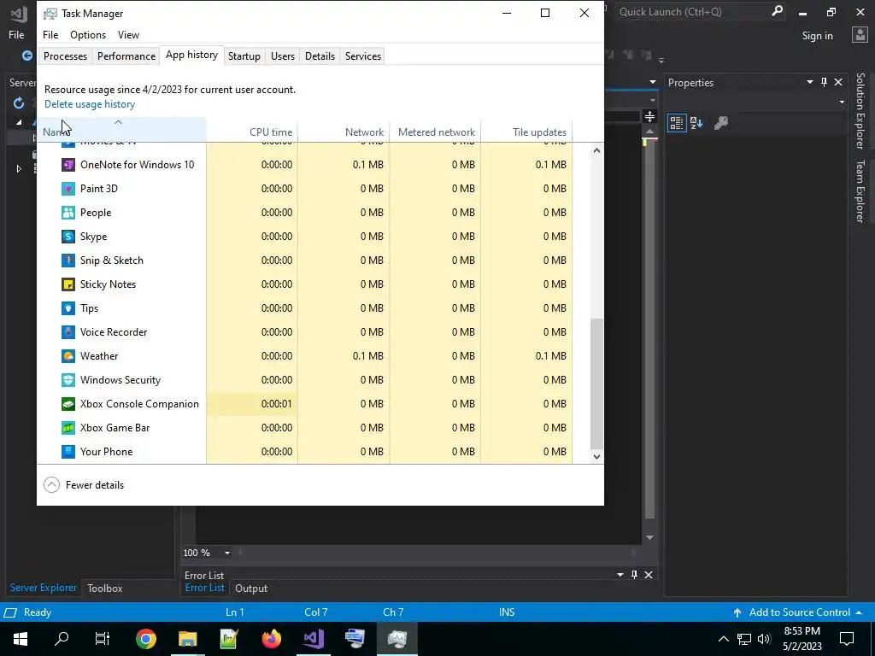This screenshot has width=875, height=656.
Task: Click the Tips app icon
Action: (x=68, y=308)
